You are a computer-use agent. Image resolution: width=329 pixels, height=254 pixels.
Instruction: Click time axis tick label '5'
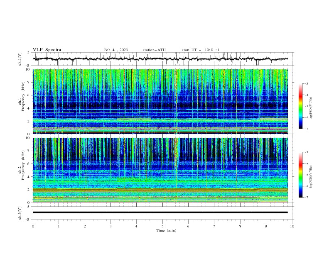162,226
